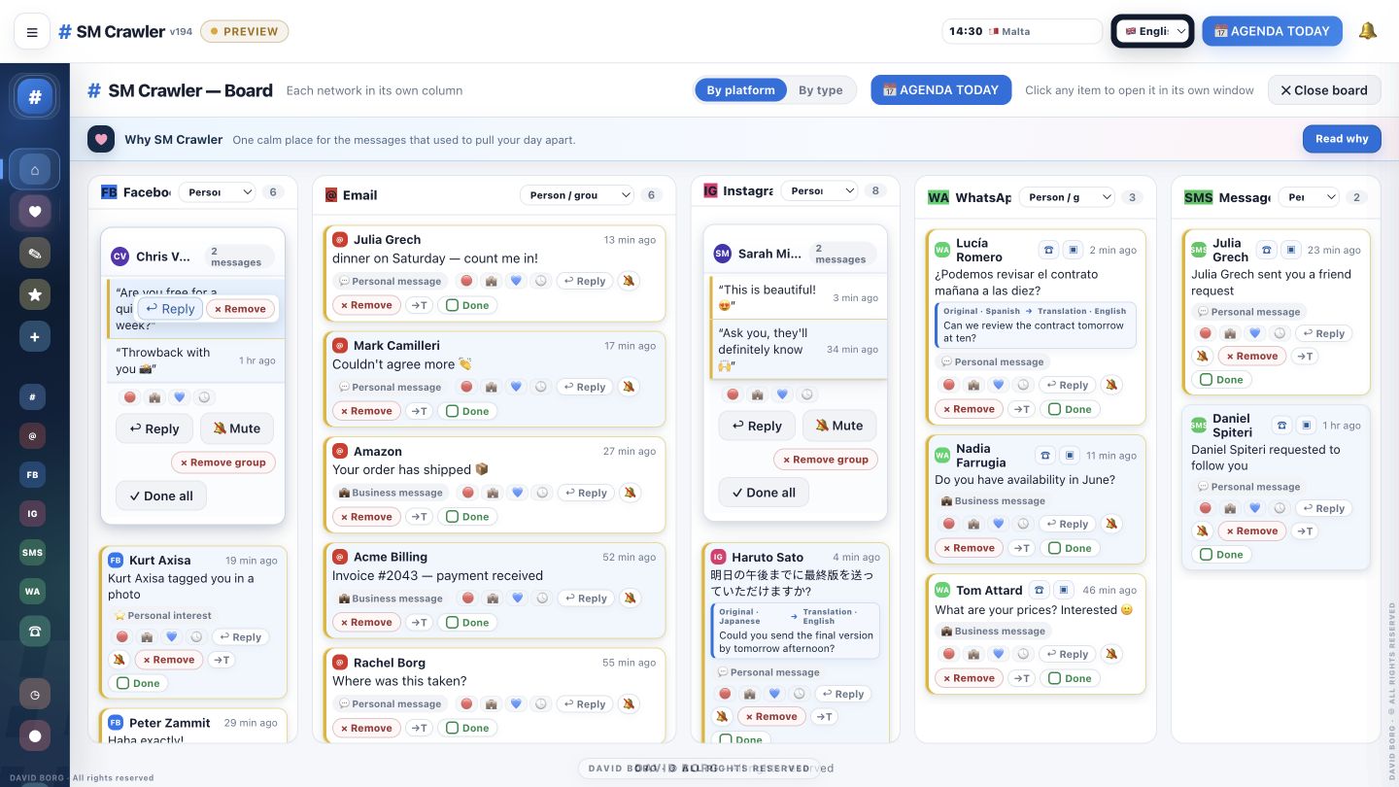The height and width of the screenshot is (787, 1399).
Task: Check Done on Amazon's email
Action: coord(467,517)
